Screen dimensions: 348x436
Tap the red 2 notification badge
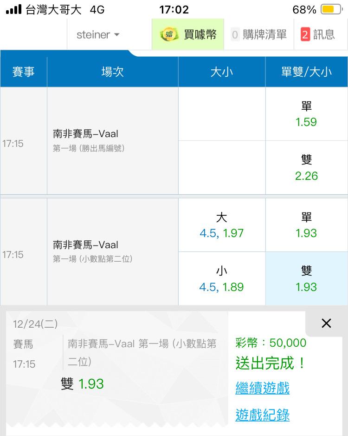(305, 34)
